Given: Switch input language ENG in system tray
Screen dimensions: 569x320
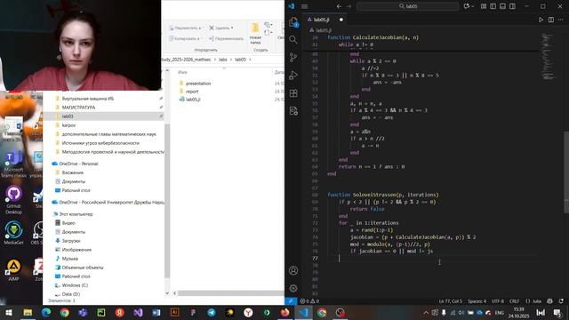Looking at the screenshot, I should (500, 313).
